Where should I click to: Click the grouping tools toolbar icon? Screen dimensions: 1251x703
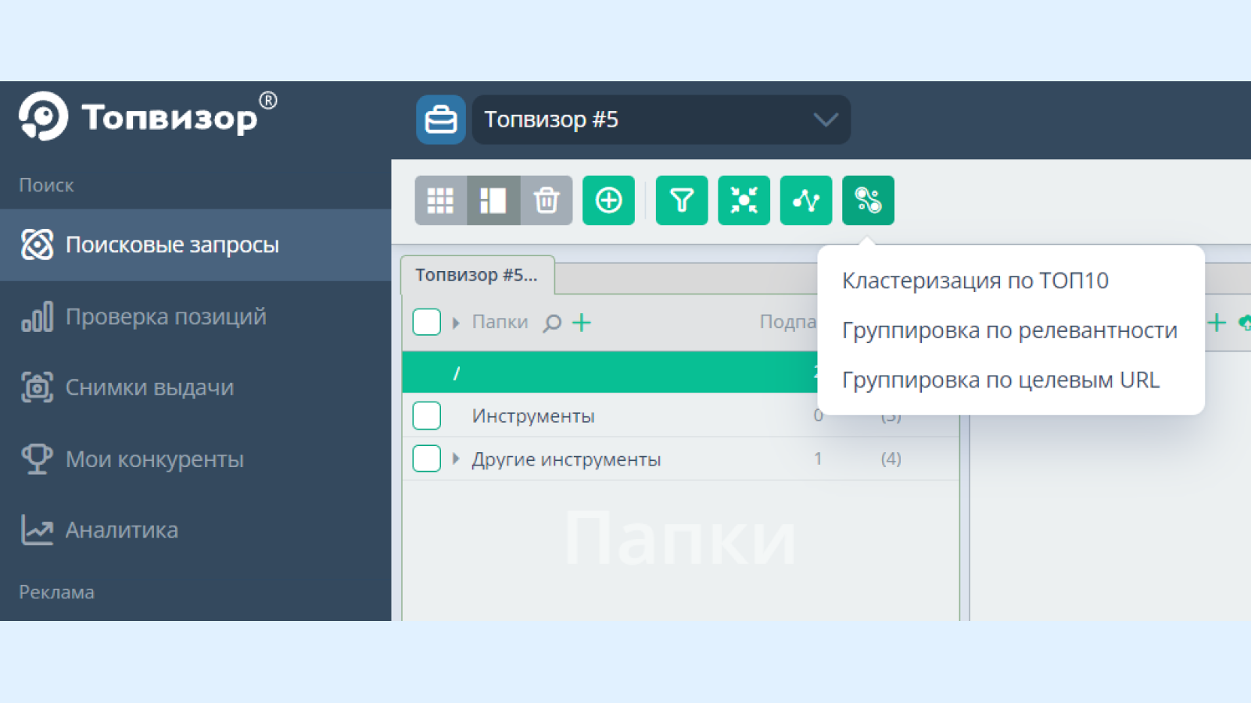[x=868, y=201]
